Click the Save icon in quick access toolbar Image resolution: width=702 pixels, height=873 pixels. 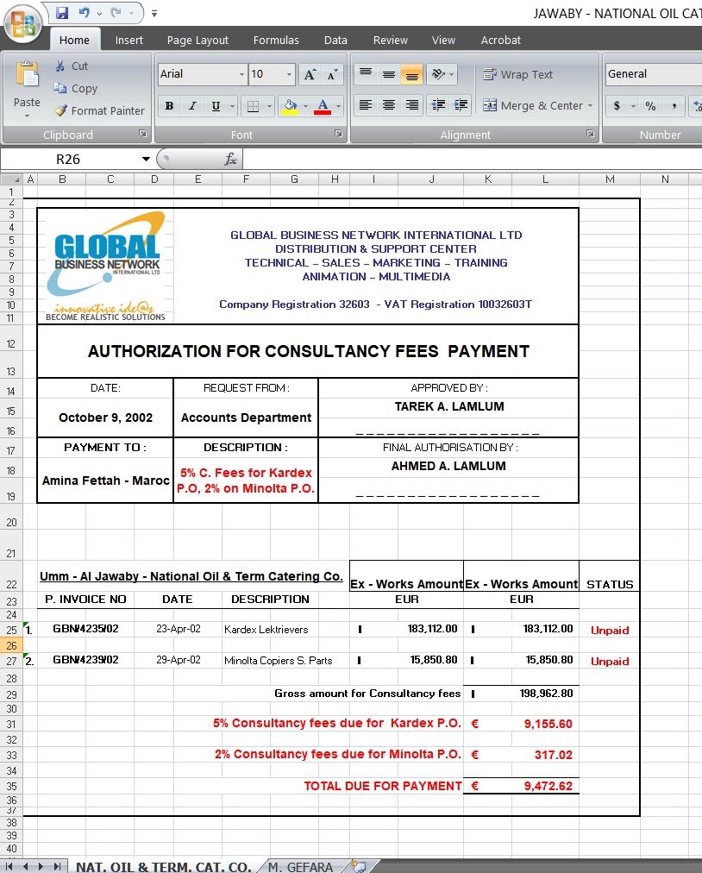(x=62, y=13)
